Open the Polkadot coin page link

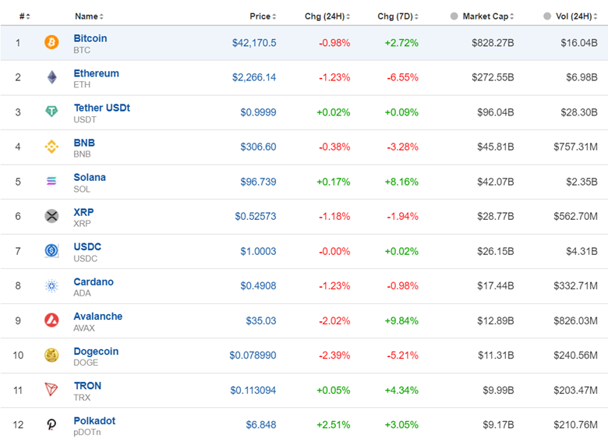[94, 420]
